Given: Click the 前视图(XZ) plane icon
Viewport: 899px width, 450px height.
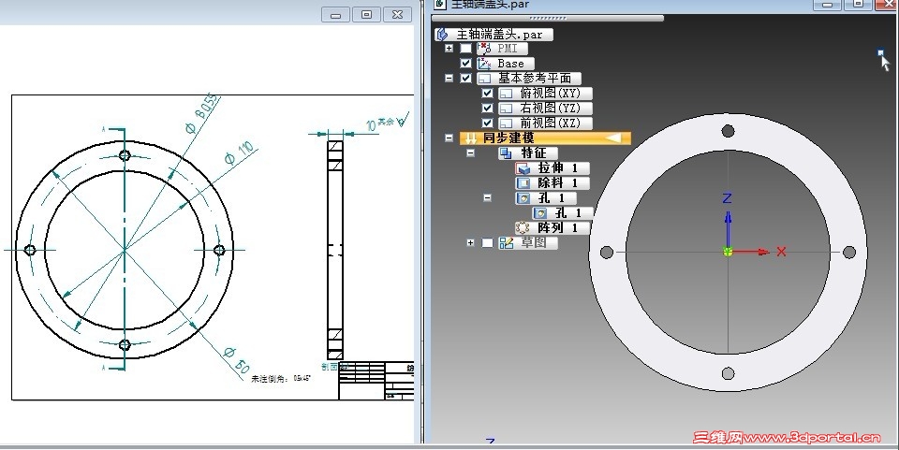Looking at the screenshot, I should (x=506, y=123).
